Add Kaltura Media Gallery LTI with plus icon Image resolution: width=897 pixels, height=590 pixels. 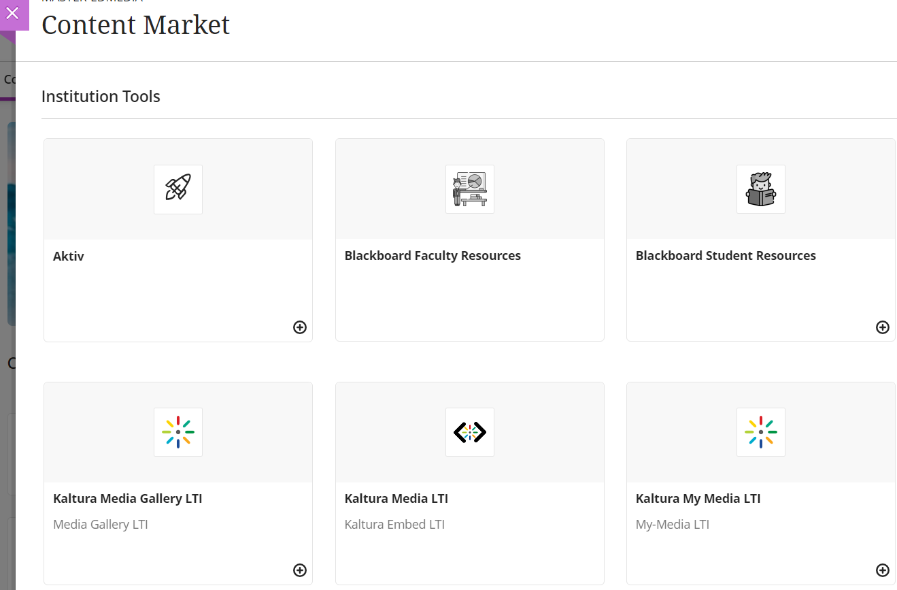[x=300, y=570]
